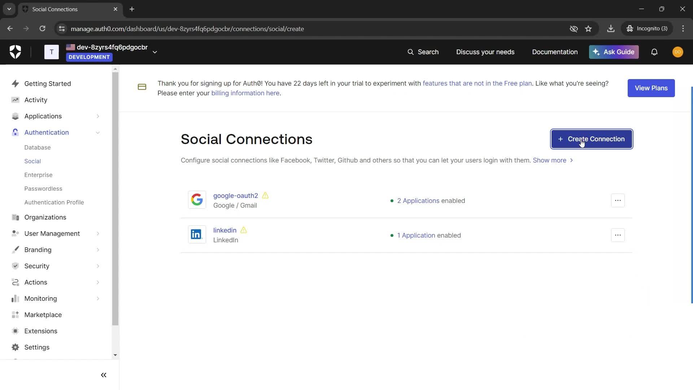Open the orange user profile avatar

677,52
